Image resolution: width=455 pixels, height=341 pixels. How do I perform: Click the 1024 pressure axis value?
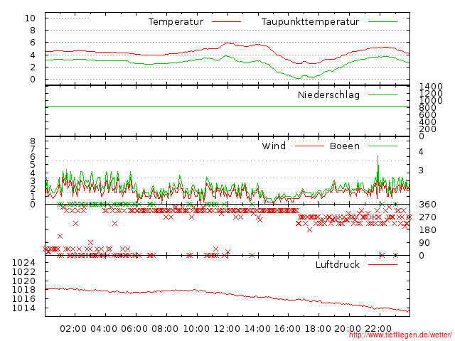coord(23,263)
